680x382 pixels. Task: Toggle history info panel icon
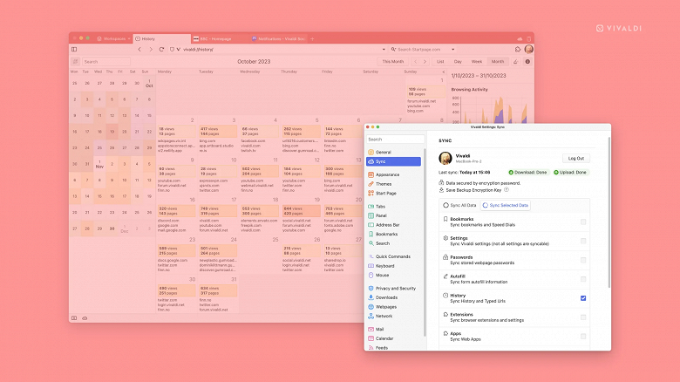point(527,62)
